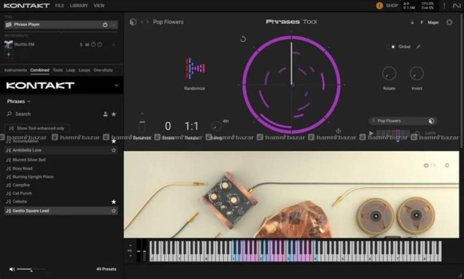This screenshot has height=279, width=464.
Task: Toggle the Phrase Player power button
Action: pyautogui.click(x=105, y=24)
